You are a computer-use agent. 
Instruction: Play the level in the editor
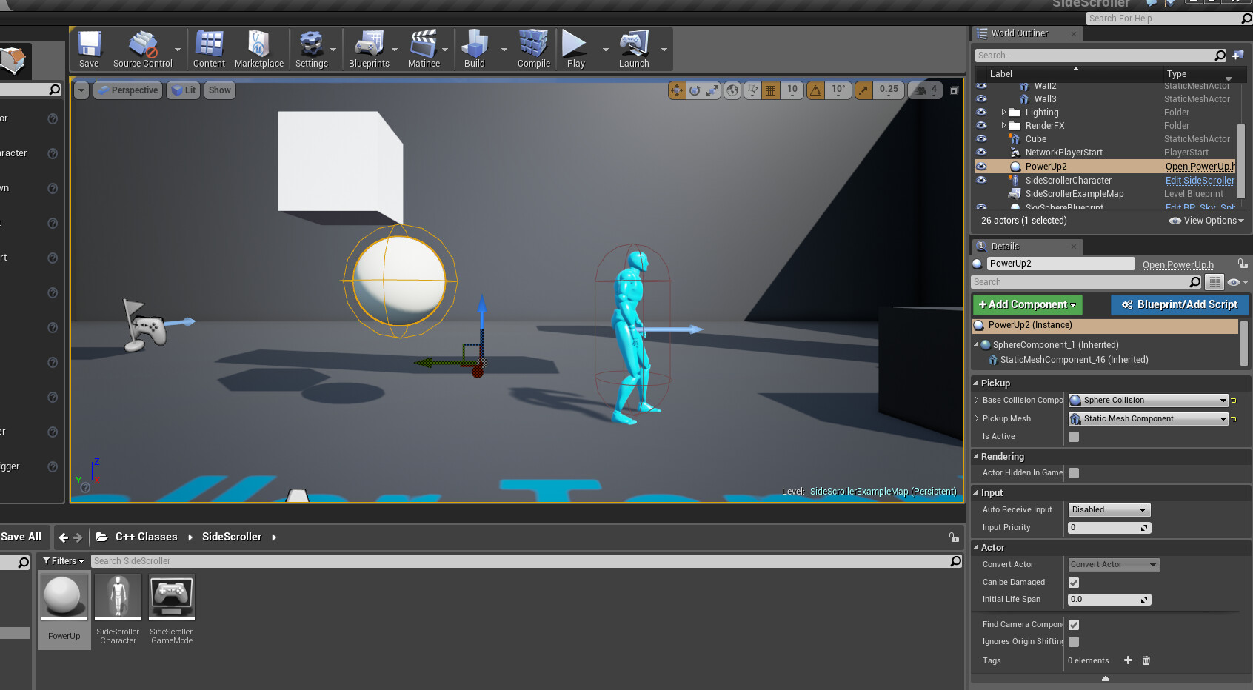point(575,49)
